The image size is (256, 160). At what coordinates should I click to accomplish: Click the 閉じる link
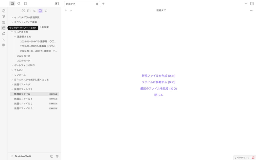click(x=158, y=95)
